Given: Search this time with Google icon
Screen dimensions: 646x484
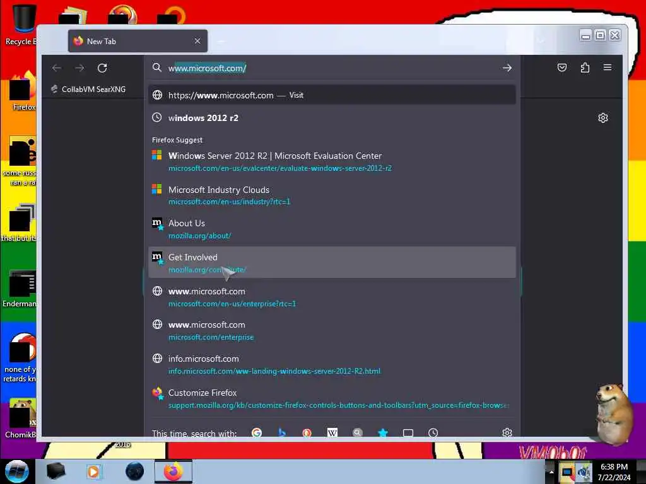Looking at the screenshot, I should pyautogui.click(x=257, y=432).
